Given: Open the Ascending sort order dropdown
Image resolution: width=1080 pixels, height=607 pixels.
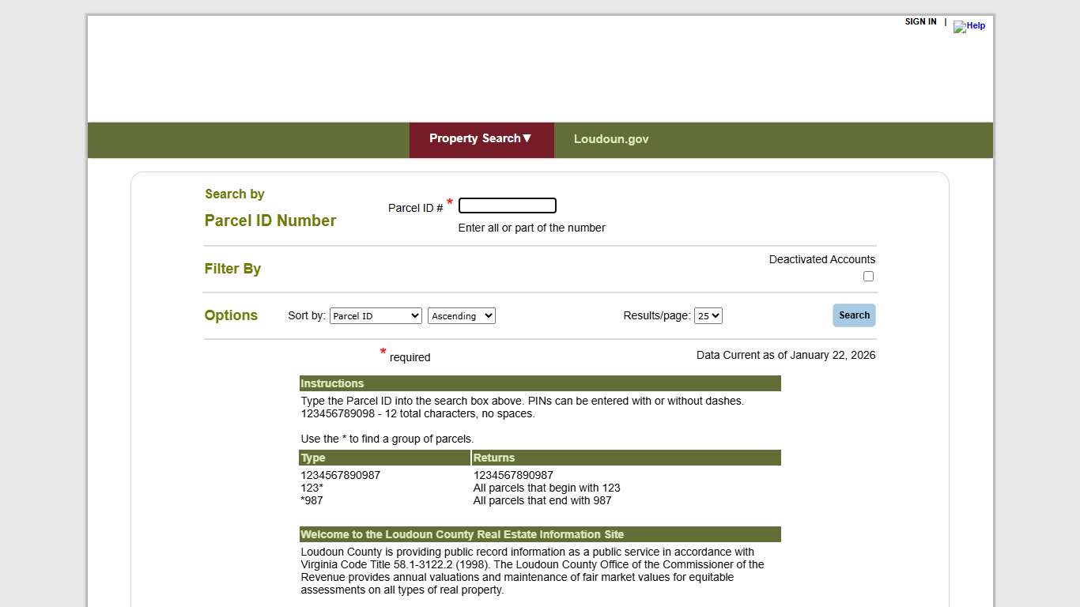Looking at the screenshot, I should point(462,315).
